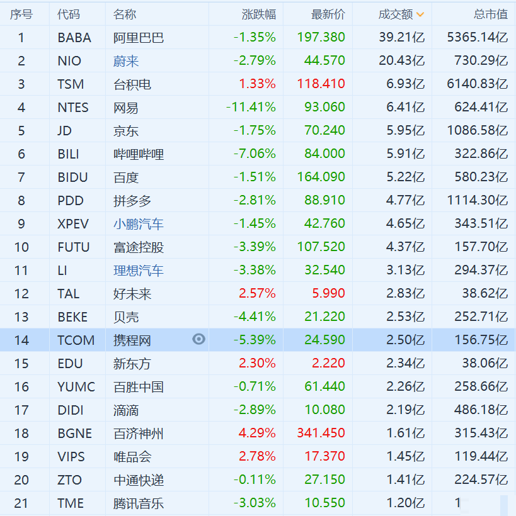The height and width of the screenshot is (516, 516).
Task: Open the 小鹏汽车 stock link
Action: point(139,224)
